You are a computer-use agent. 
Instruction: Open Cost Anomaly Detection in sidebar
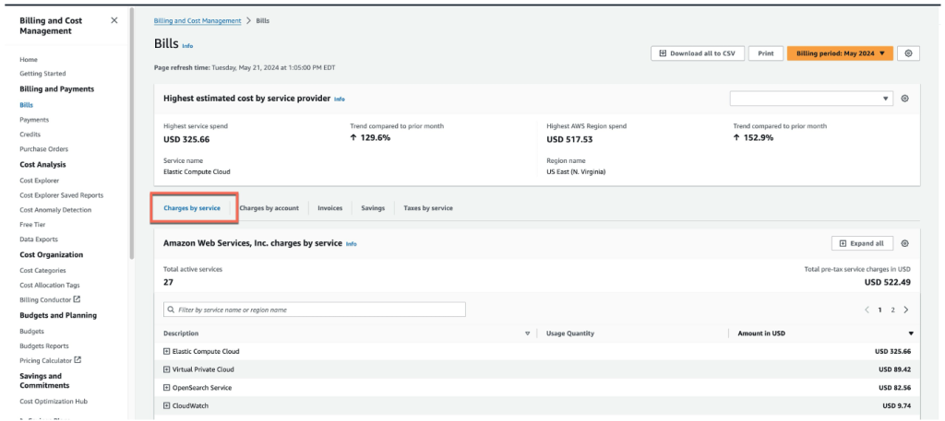point(55,210)
